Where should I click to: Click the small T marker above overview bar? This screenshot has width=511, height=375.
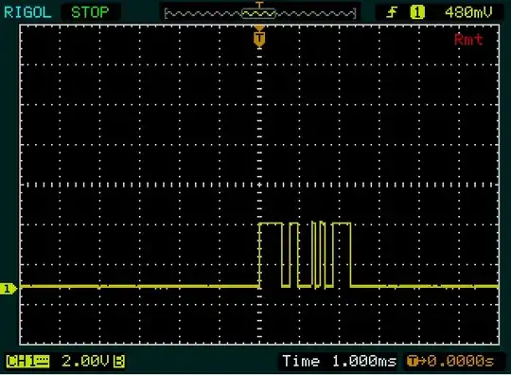point(259,4)
